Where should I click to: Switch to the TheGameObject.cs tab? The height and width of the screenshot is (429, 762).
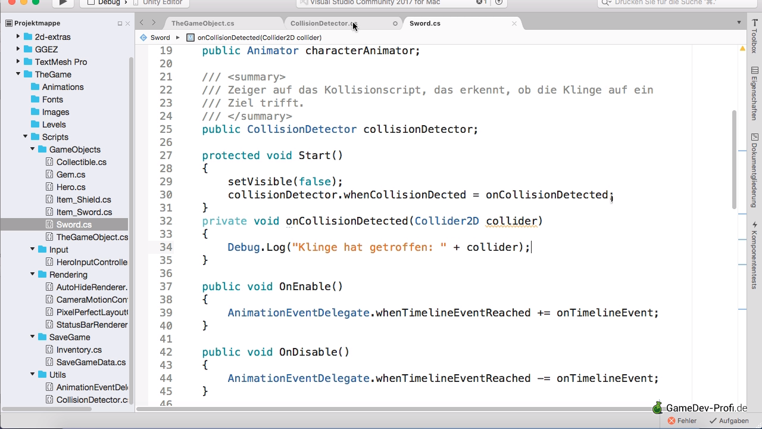[202, 23]
